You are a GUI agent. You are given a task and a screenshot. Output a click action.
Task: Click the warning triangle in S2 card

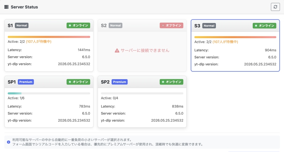click(117, 51)
